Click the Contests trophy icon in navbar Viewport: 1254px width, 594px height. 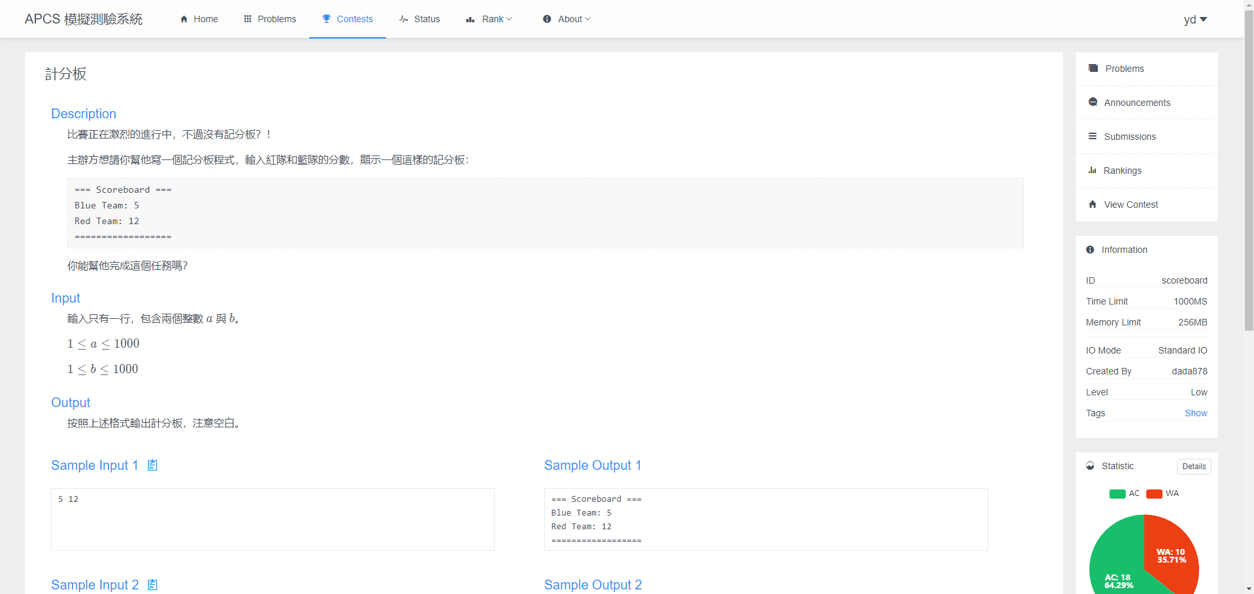(327, 19)
